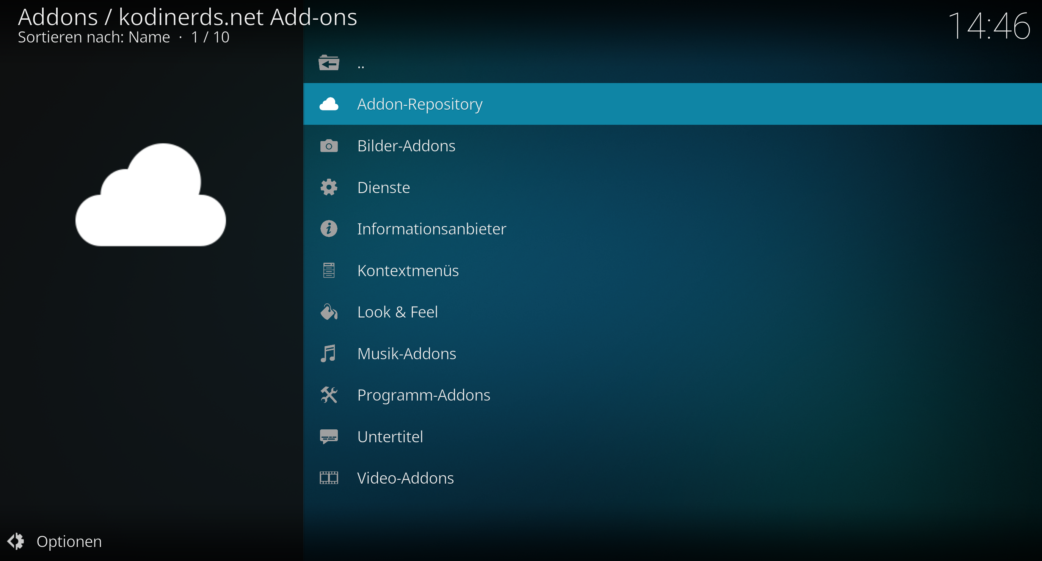The image size is (1042, 561).
Task: Click the large cloud thumbnail image
Action: (151, 195)
